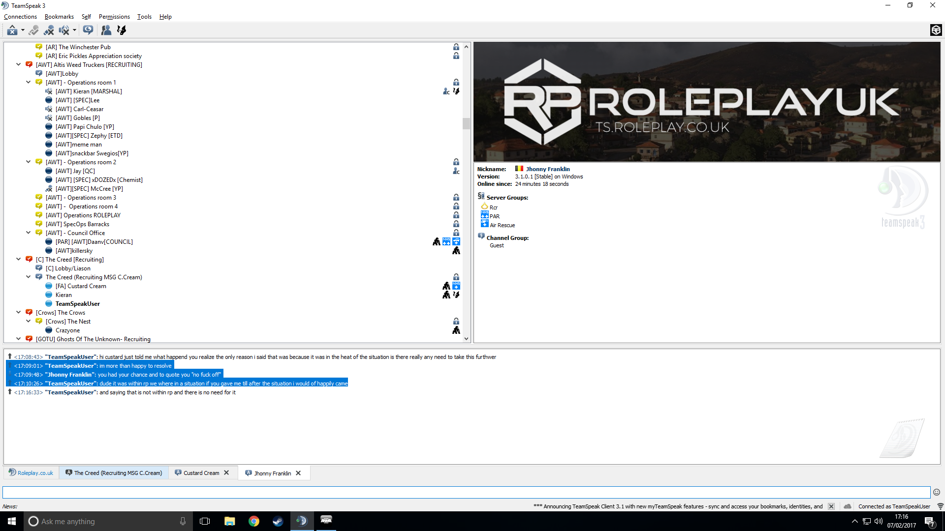Toggle the Mute Speakers toolbar icon
The width and height of the screenshot is (945, 531).
click(64, 30)
